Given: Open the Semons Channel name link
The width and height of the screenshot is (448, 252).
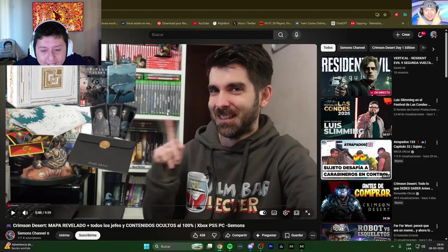Looking at the screenshot, I should tap(31, 233).
